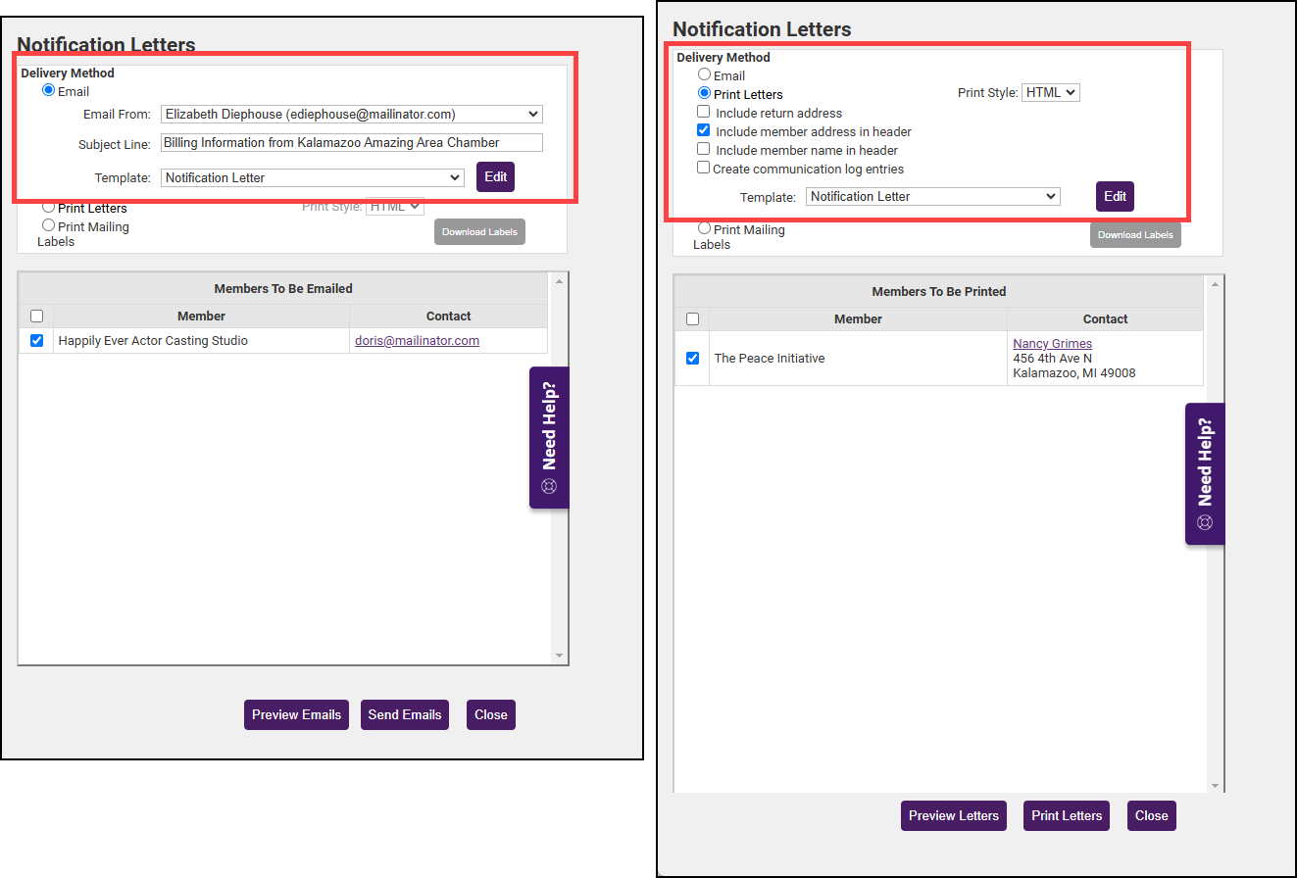Expand Template dropdown below the Subject Line
This screenshot has width=1297, height=878.
pyautogui.click(x=312, y=178)
